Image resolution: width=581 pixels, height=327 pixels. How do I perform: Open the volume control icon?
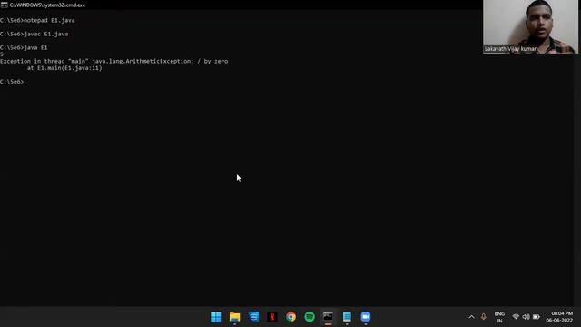click(526, 317)
